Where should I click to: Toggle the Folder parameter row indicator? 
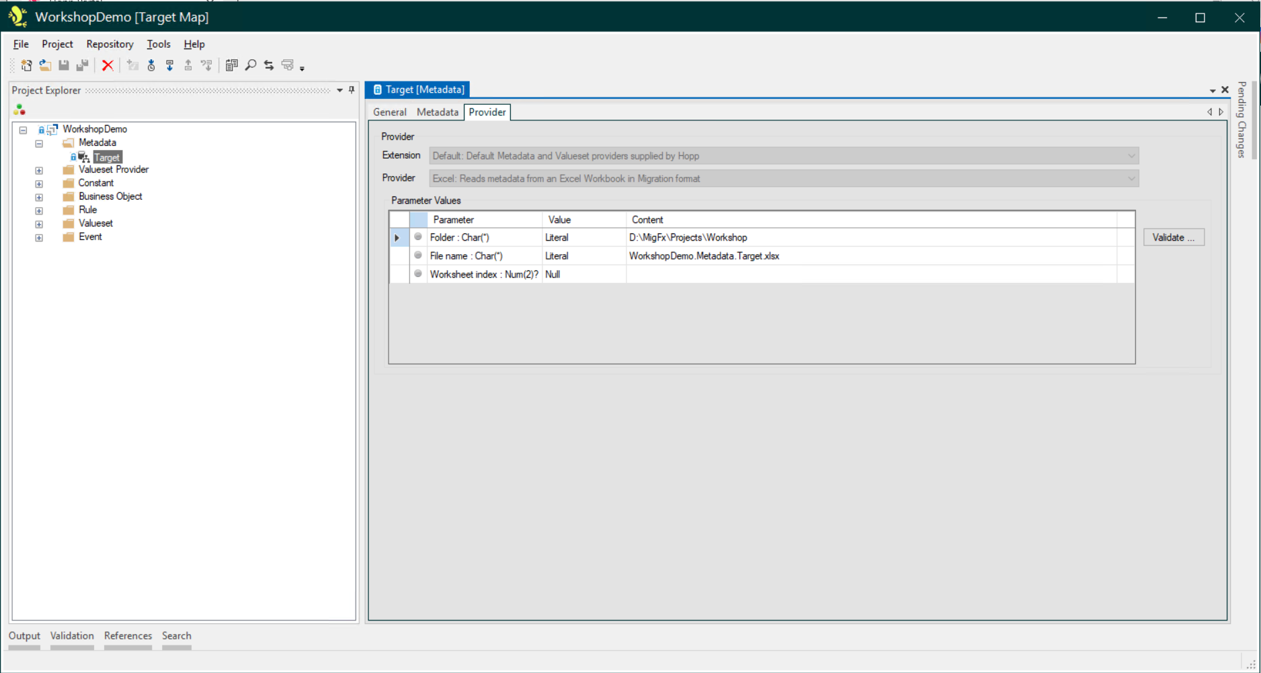(418, 237)
